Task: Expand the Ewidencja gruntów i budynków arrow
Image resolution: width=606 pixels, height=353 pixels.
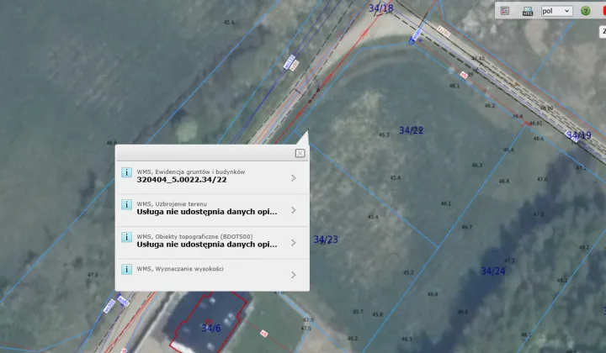Action: point(294,178)
